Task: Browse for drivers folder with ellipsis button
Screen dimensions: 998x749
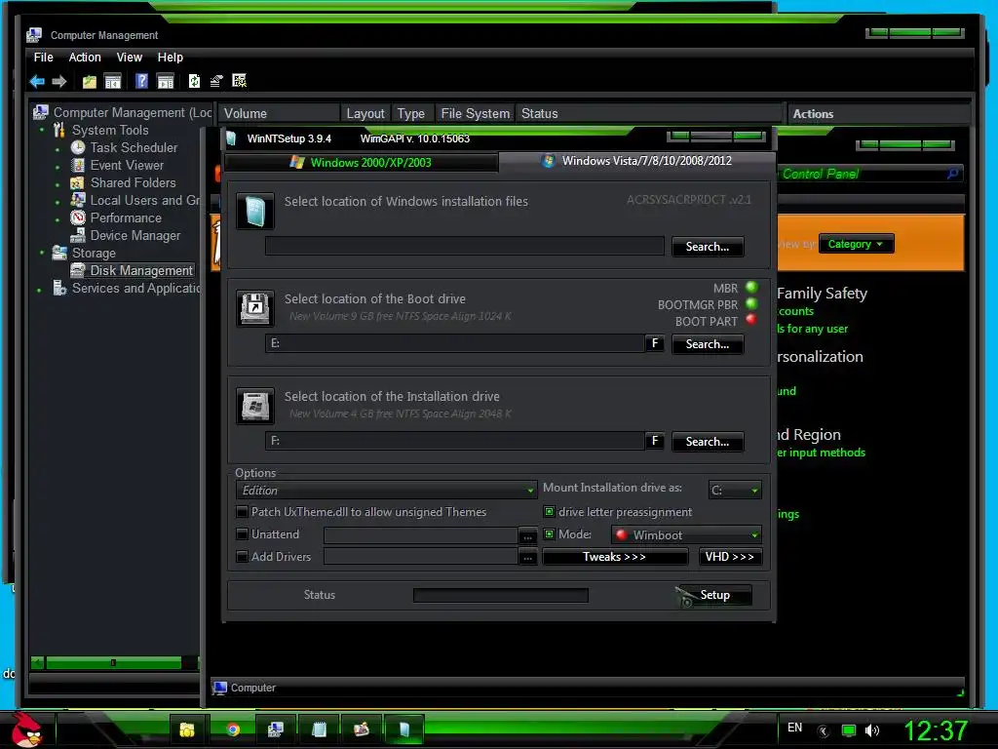Action: [527, 558]
